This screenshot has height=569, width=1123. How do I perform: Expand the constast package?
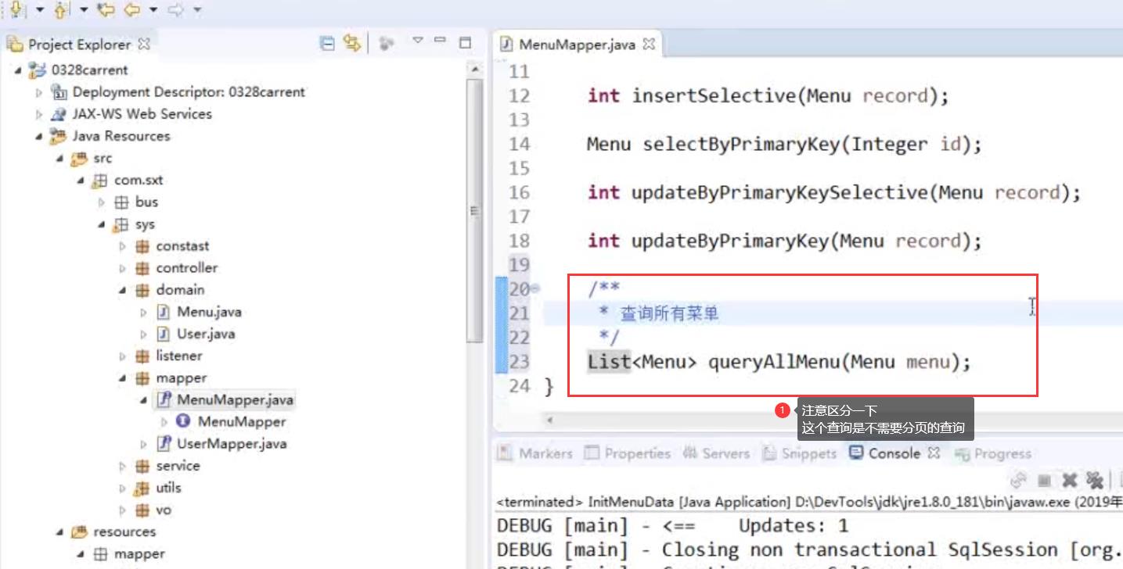tap(123, 246)
